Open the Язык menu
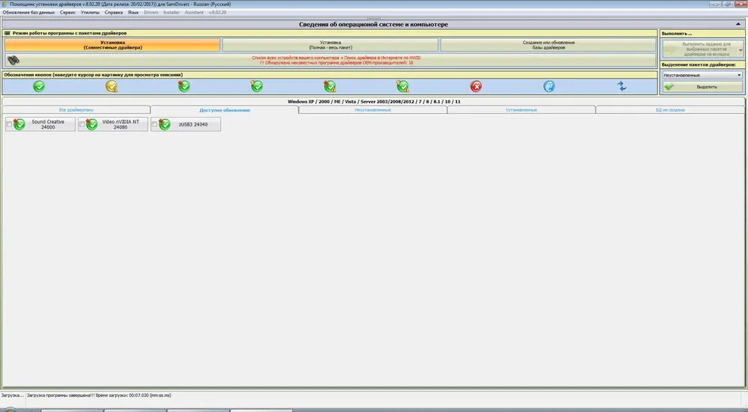The height and width of the screenshot is (412, 748). tap(133, 13)
